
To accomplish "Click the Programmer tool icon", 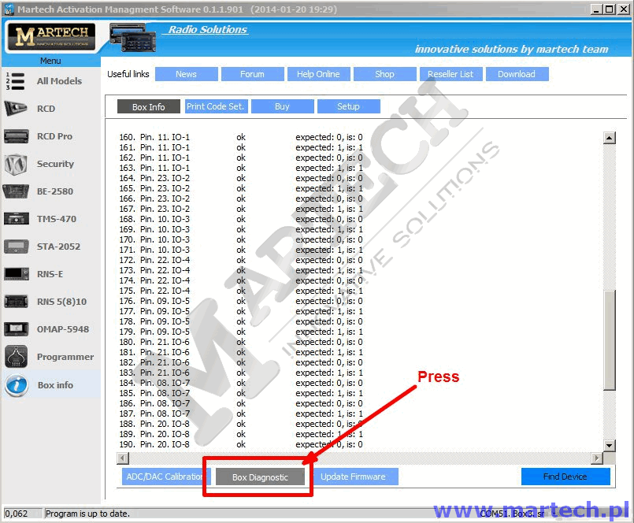I will [17, 357].
